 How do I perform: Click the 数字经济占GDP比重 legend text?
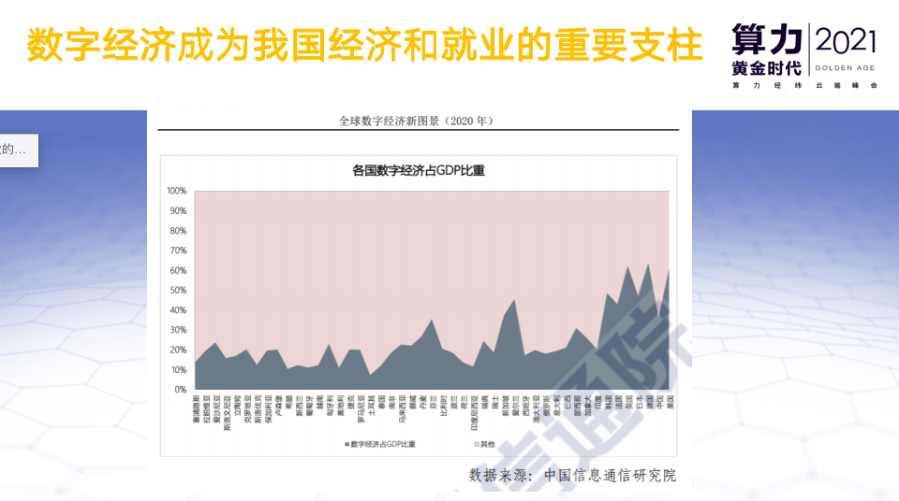(383, 444)
